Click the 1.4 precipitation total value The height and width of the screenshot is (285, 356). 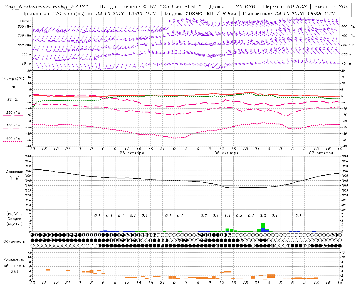[228, 215]
